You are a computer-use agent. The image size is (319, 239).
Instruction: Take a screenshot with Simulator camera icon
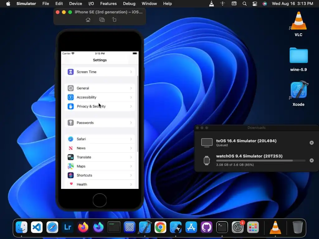[102, 20]
